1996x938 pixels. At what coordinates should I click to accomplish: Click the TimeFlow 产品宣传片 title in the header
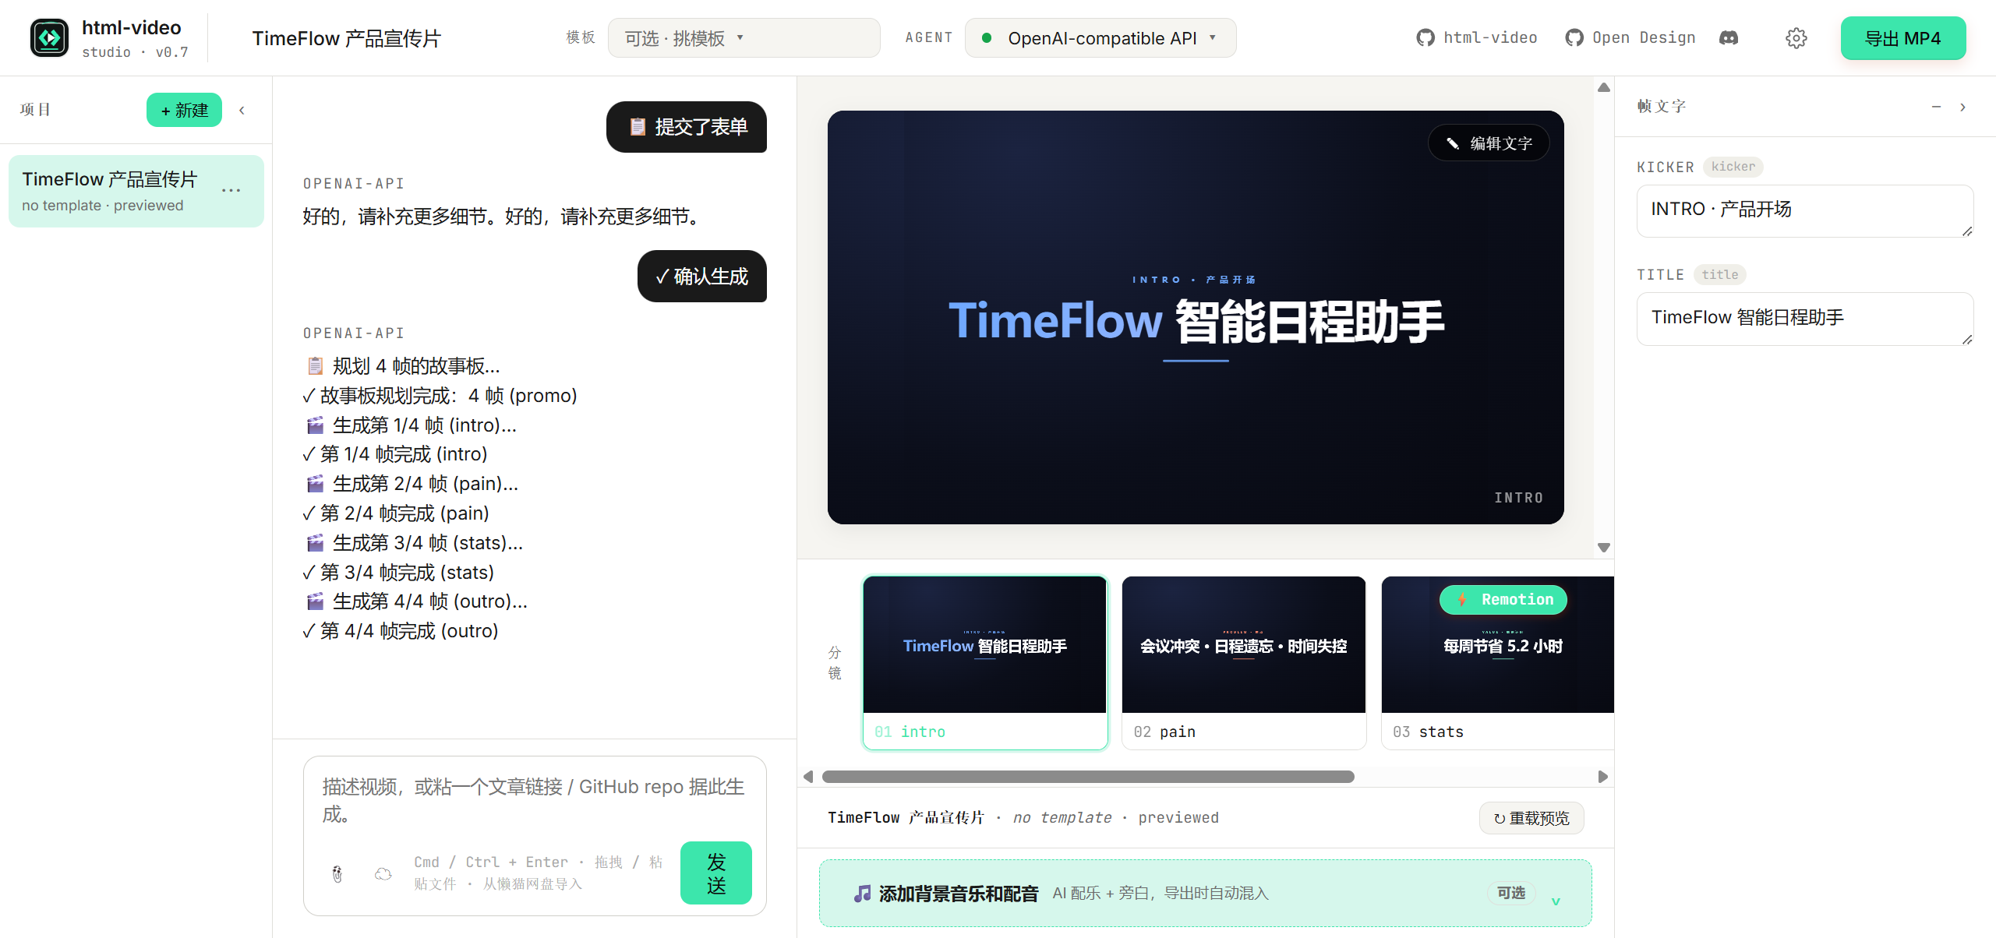click(347, 38)
